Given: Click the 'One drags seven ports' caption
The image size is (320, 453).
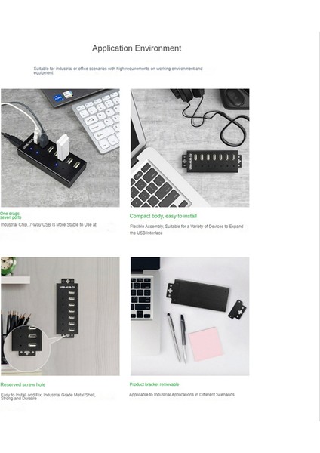Looking at the screenshot, I should [11, 215].
